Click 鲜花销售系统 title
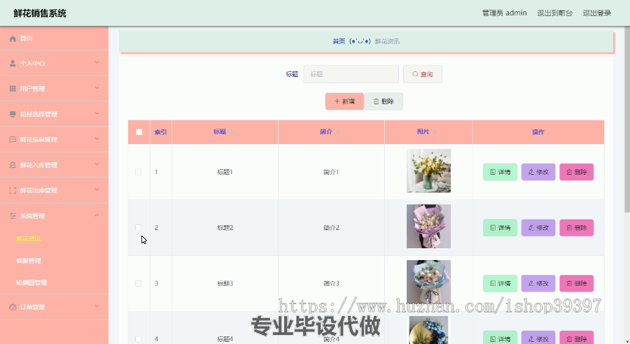The image size is (630, 344). click(x=40, y=13)
